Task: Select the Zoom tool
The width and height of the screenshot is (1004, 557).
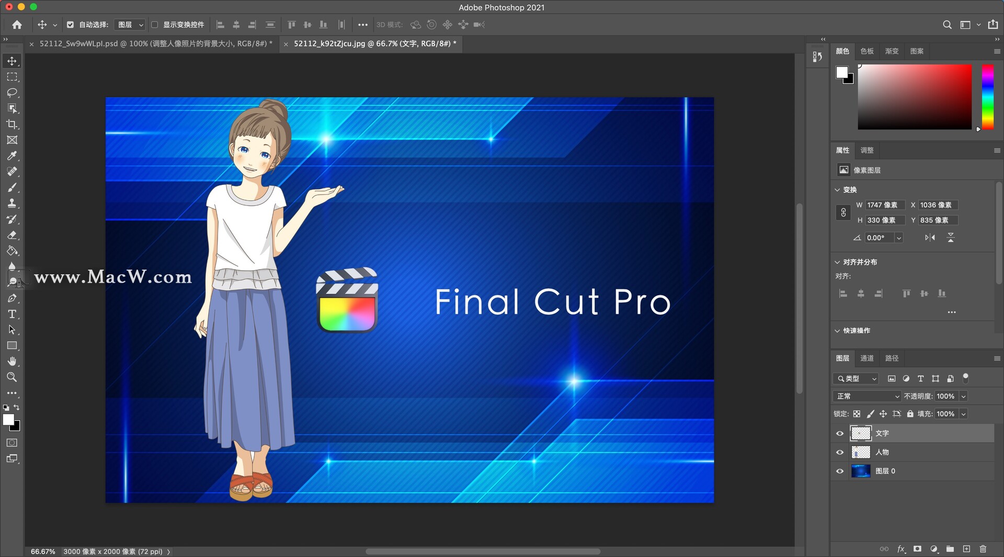Action: (x=12, y=377)
